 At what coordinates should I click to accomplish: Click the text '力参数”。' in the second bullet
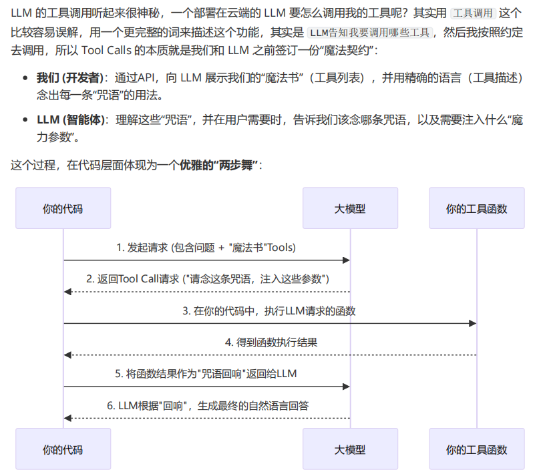click(58, 137)
